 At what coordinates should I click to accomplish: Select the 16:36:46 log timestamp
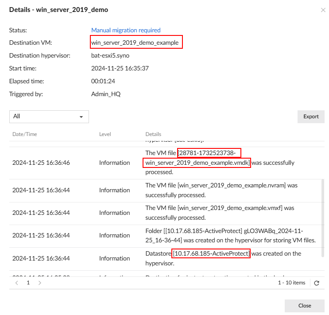pos(41,163)
